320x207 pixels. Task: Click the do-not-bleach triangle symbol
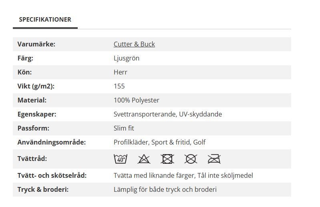[x=144, y=159]
